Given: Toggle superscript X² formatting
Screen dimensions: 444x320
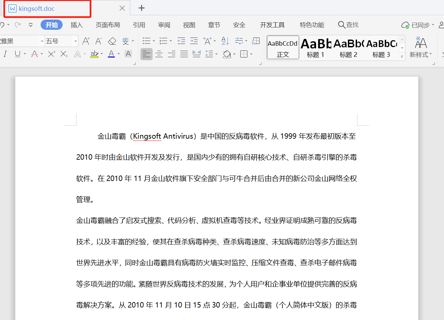Looking at the screenshot, I should pyautogui.click(x=51, y=54).
